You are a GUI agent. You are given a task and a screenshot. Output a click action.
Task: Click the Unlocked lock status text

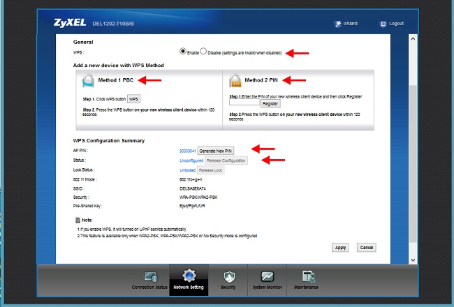tap(188, 170)
